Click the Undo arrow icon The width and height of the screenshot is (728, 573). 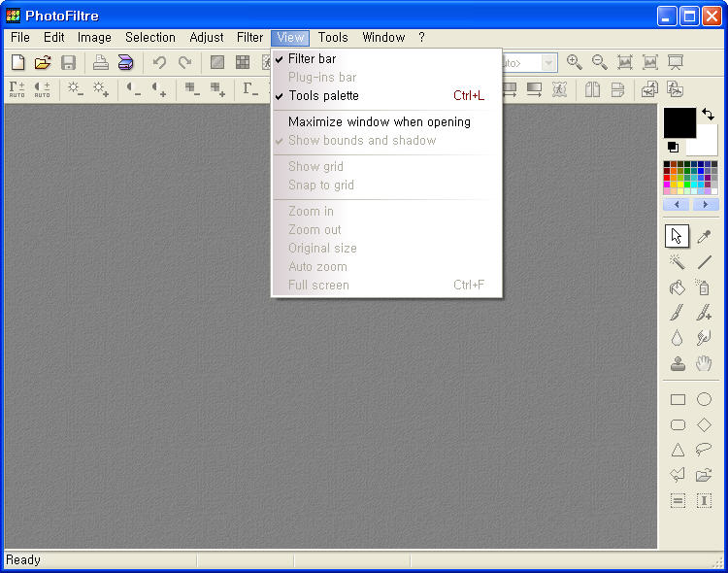point(160,62)
